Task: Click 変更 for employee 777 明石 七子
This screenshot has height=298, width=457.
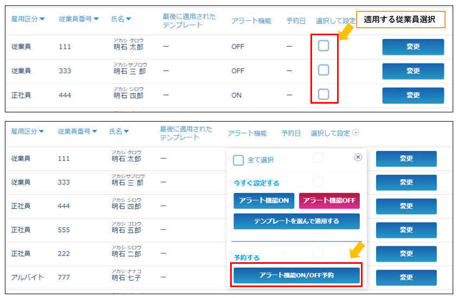Action: [x=407, y=277]
